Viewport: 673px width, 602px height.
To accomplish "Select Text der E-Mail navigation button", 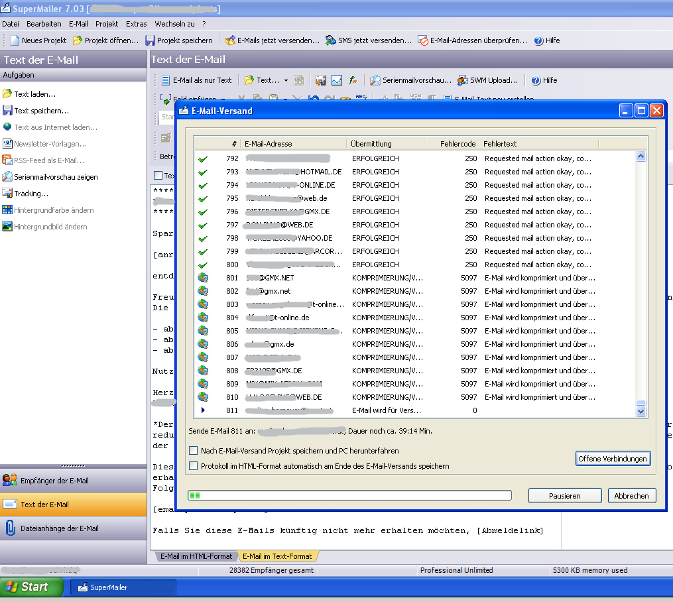I will 74,505.
